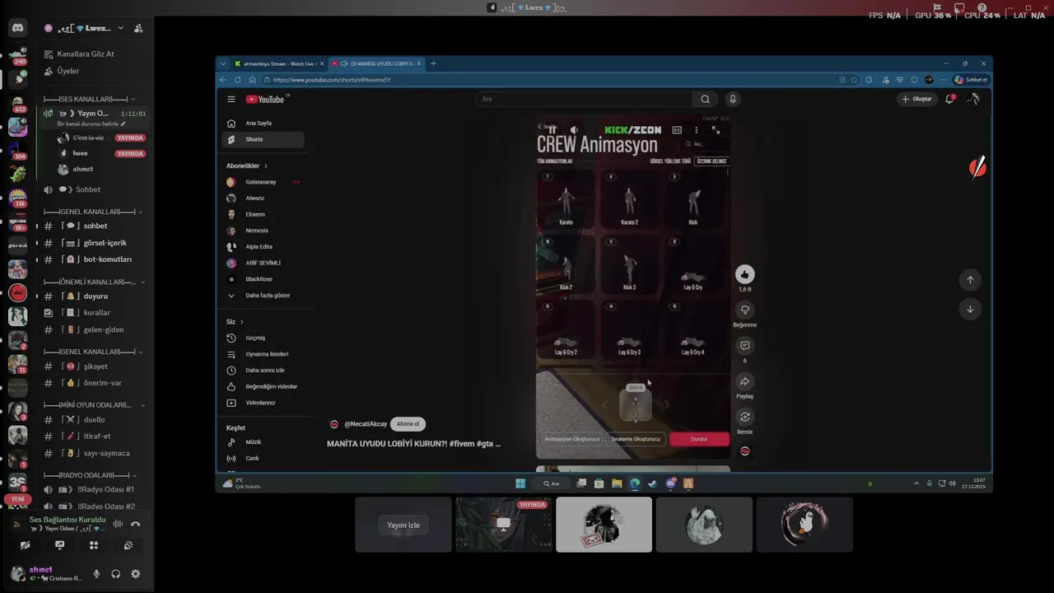The image size is (1054, 593).
Task: Select user C'est la vie in voice channel
Action: coord(101,138)
